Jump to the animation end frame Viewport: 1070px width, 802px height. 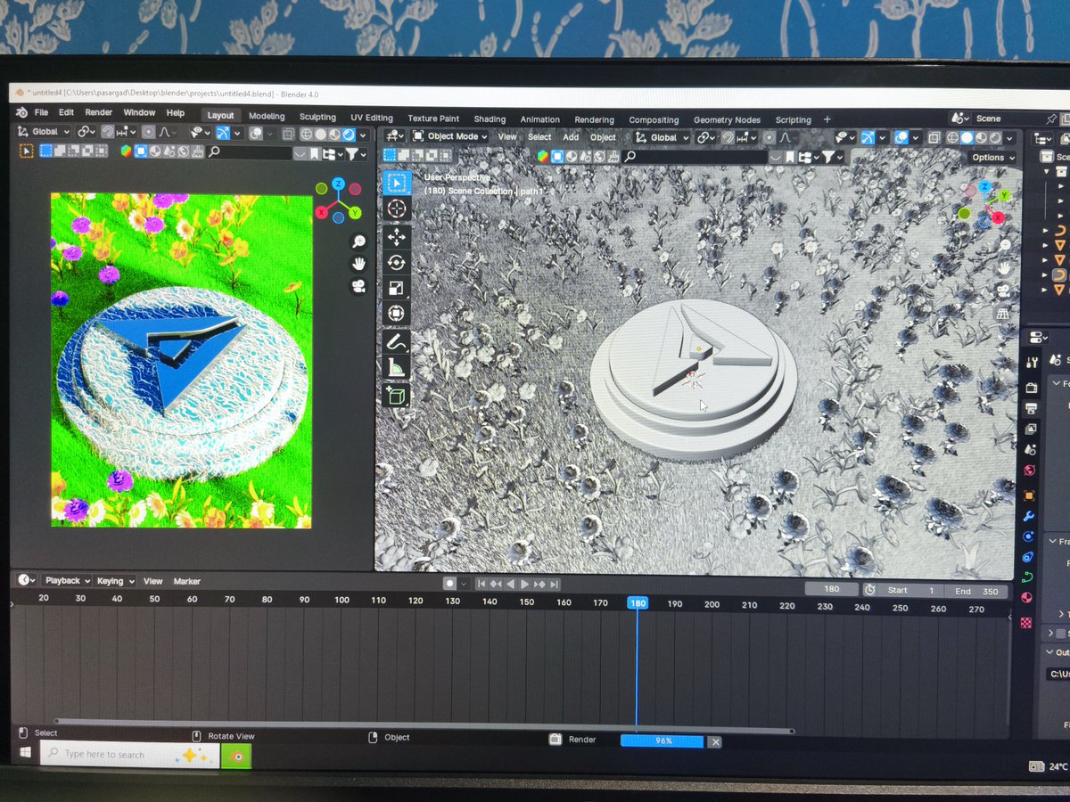tap(555, 585)
